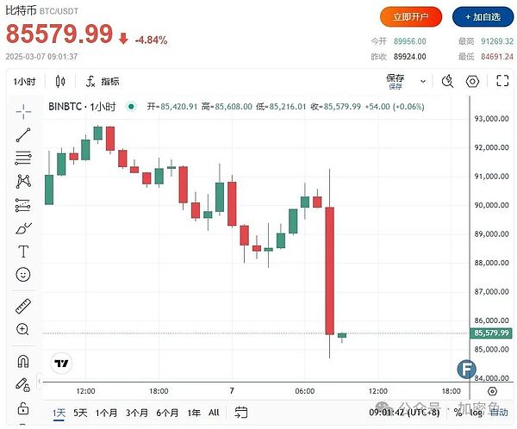The height and width of the screenshot is (429, 517).
Task: Open the emoji icons tool
Action: pos(23,275)
